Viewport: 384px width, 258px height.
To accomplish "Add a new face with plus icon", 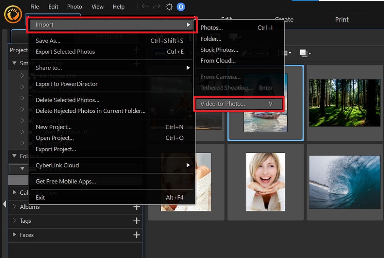I will [x=136, y=235].
